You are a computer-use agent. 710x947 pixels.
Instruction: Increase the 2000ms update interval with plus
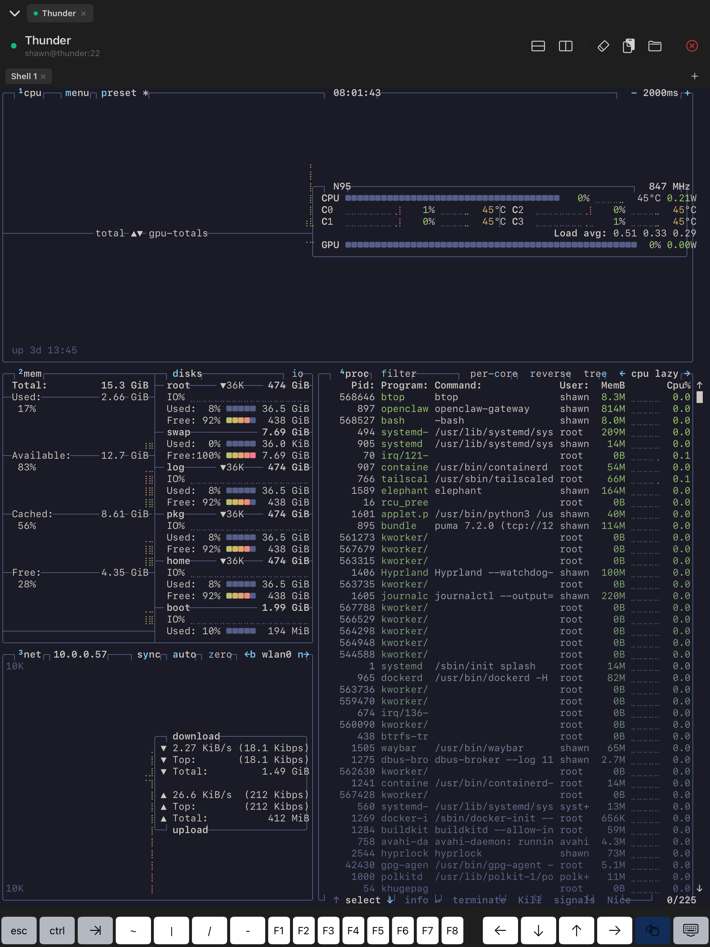(x=687, y=93)
